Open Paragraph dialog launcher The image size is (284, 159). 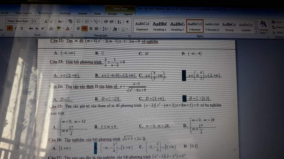pos(129,36)
